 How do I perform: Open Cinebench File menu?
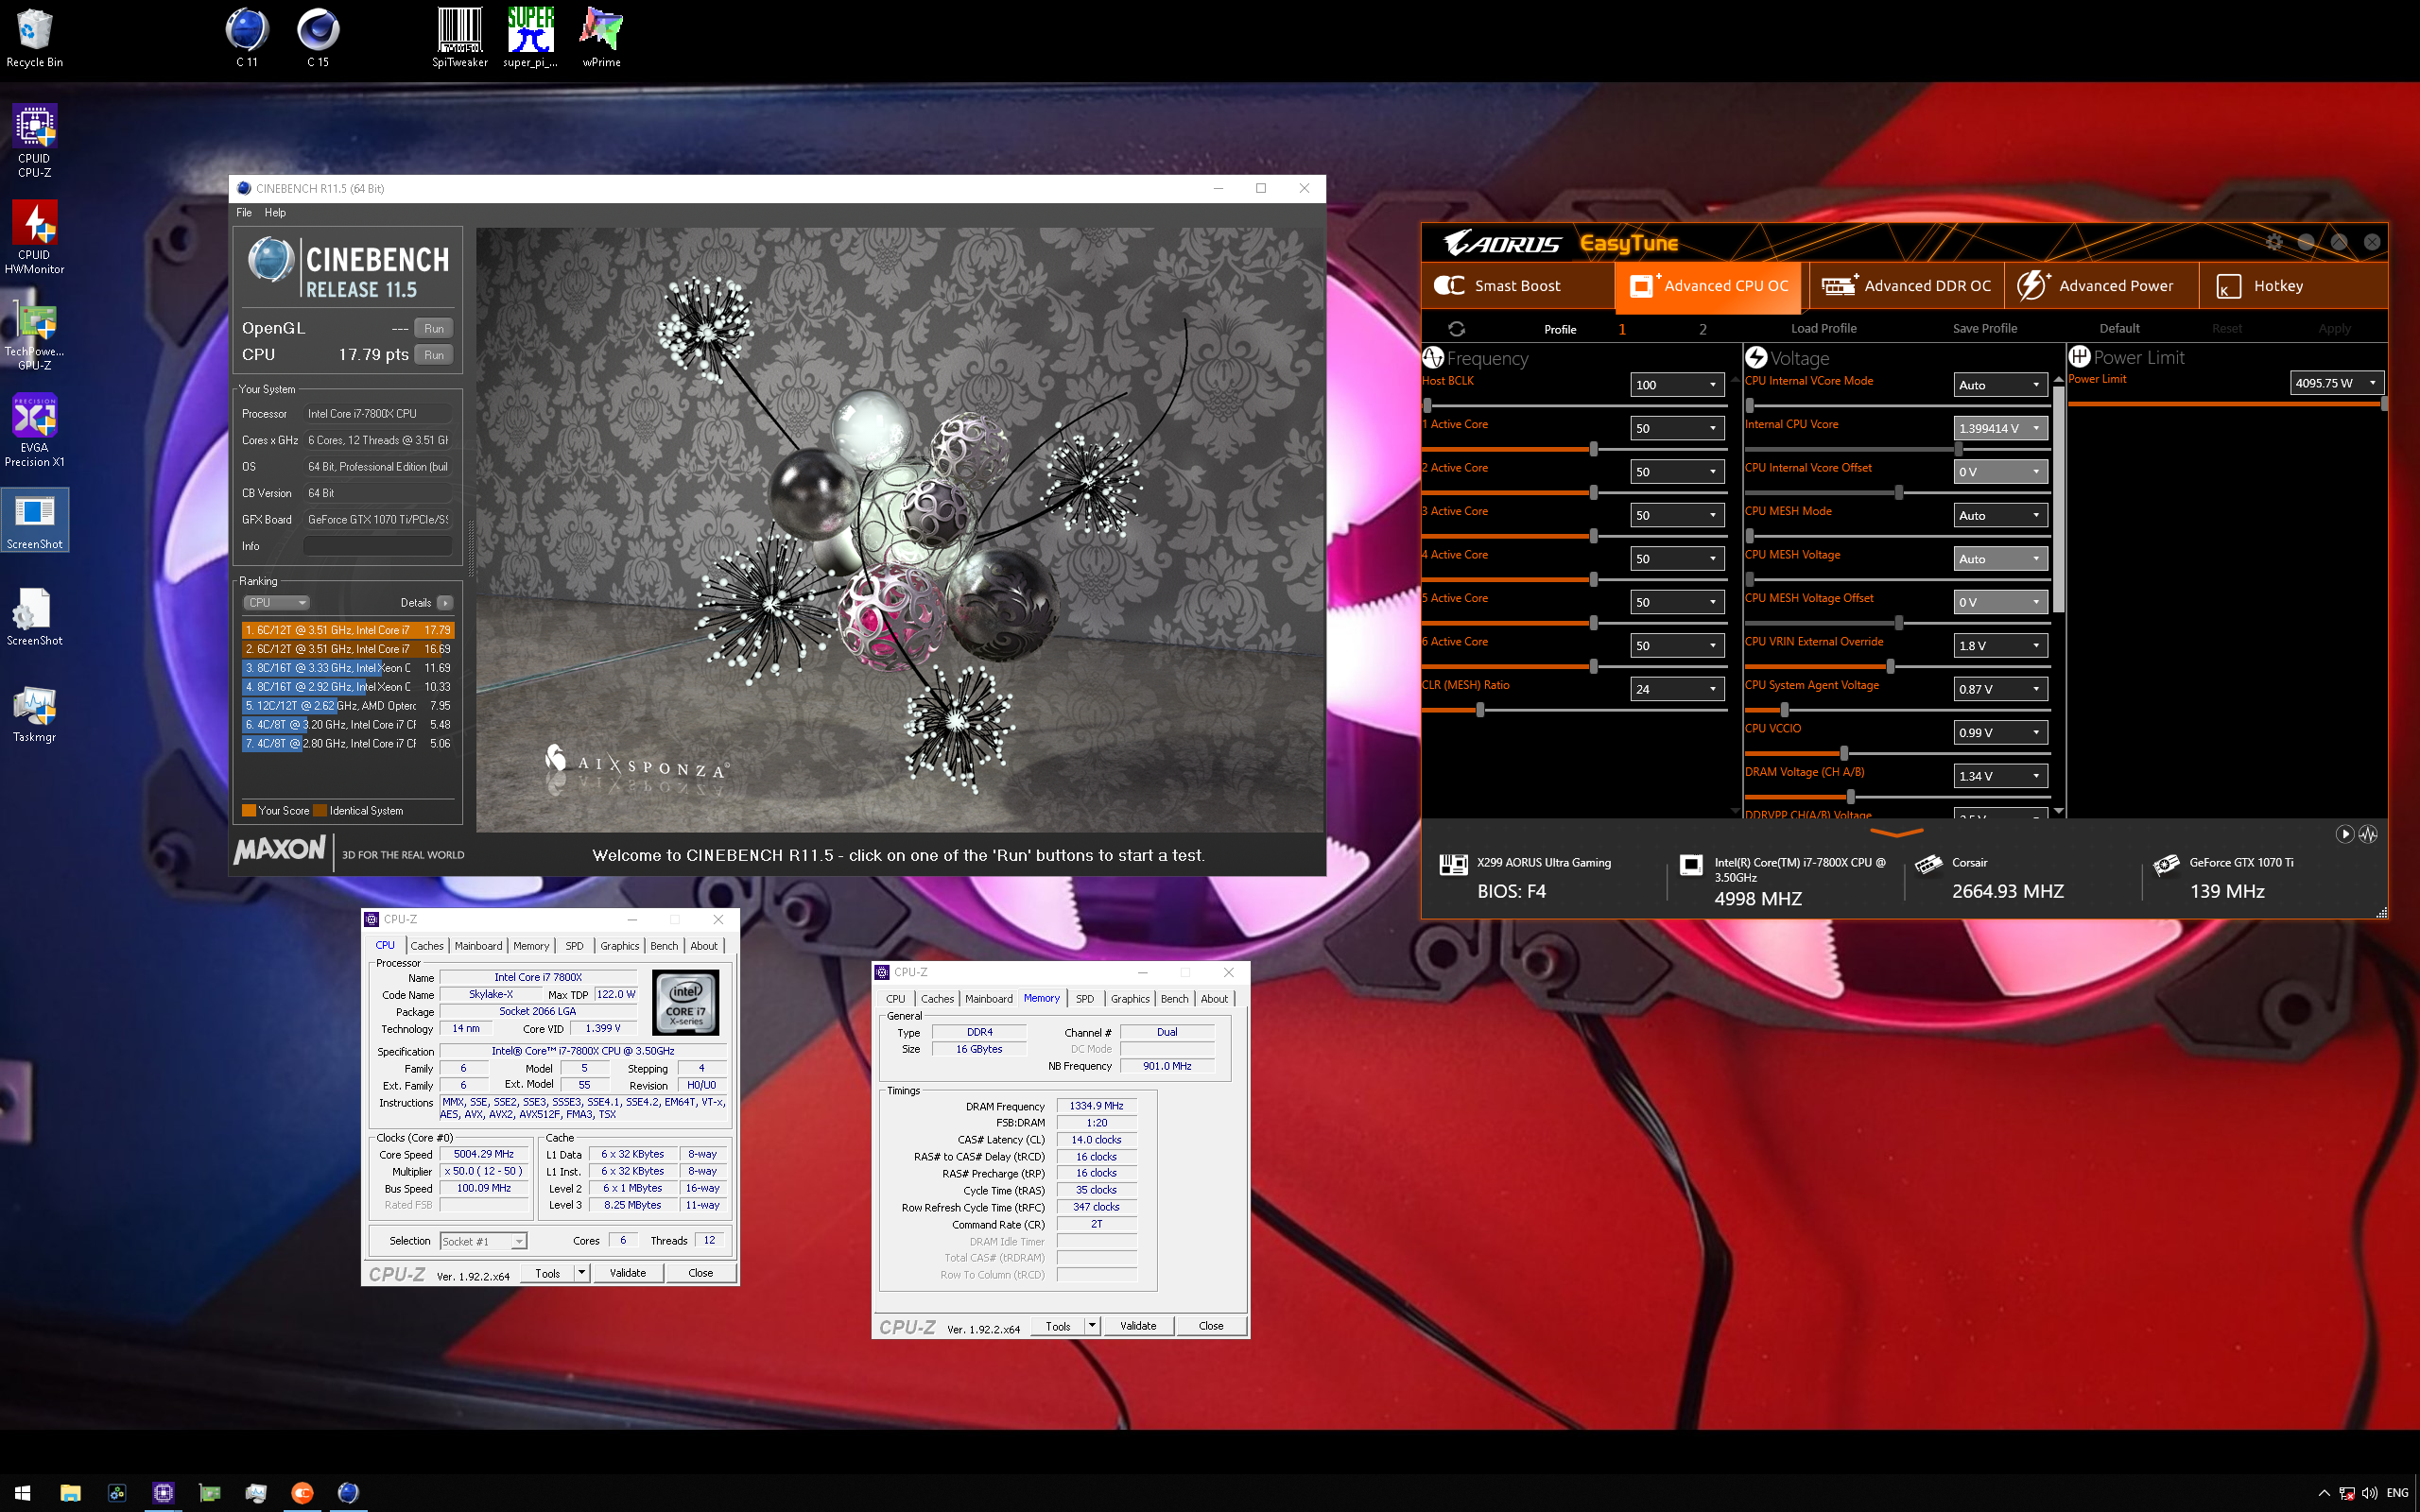click(244, 212)
